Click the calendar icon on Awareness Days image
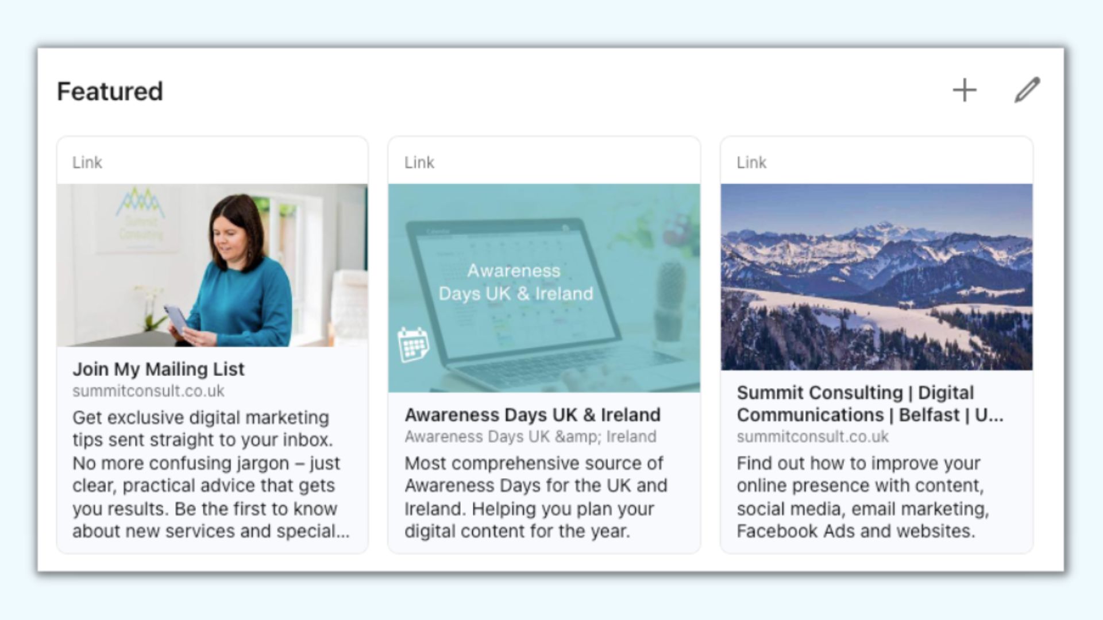Image resolution: width=1103 pixels, height=620 pixels. tap(413, 344)
